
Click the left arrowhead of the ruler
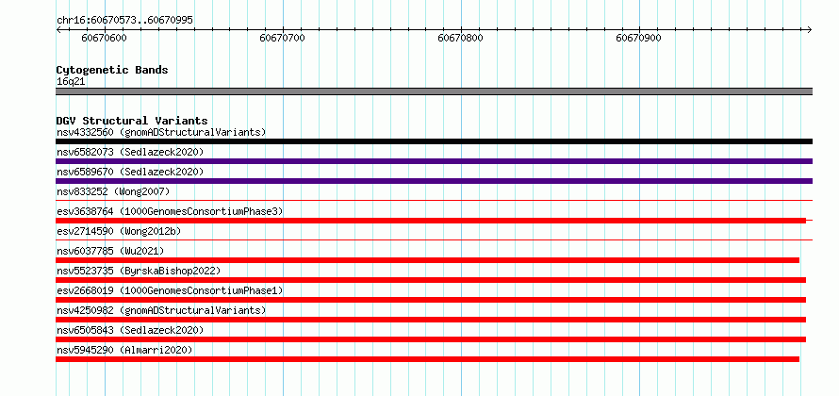point(58,30)
